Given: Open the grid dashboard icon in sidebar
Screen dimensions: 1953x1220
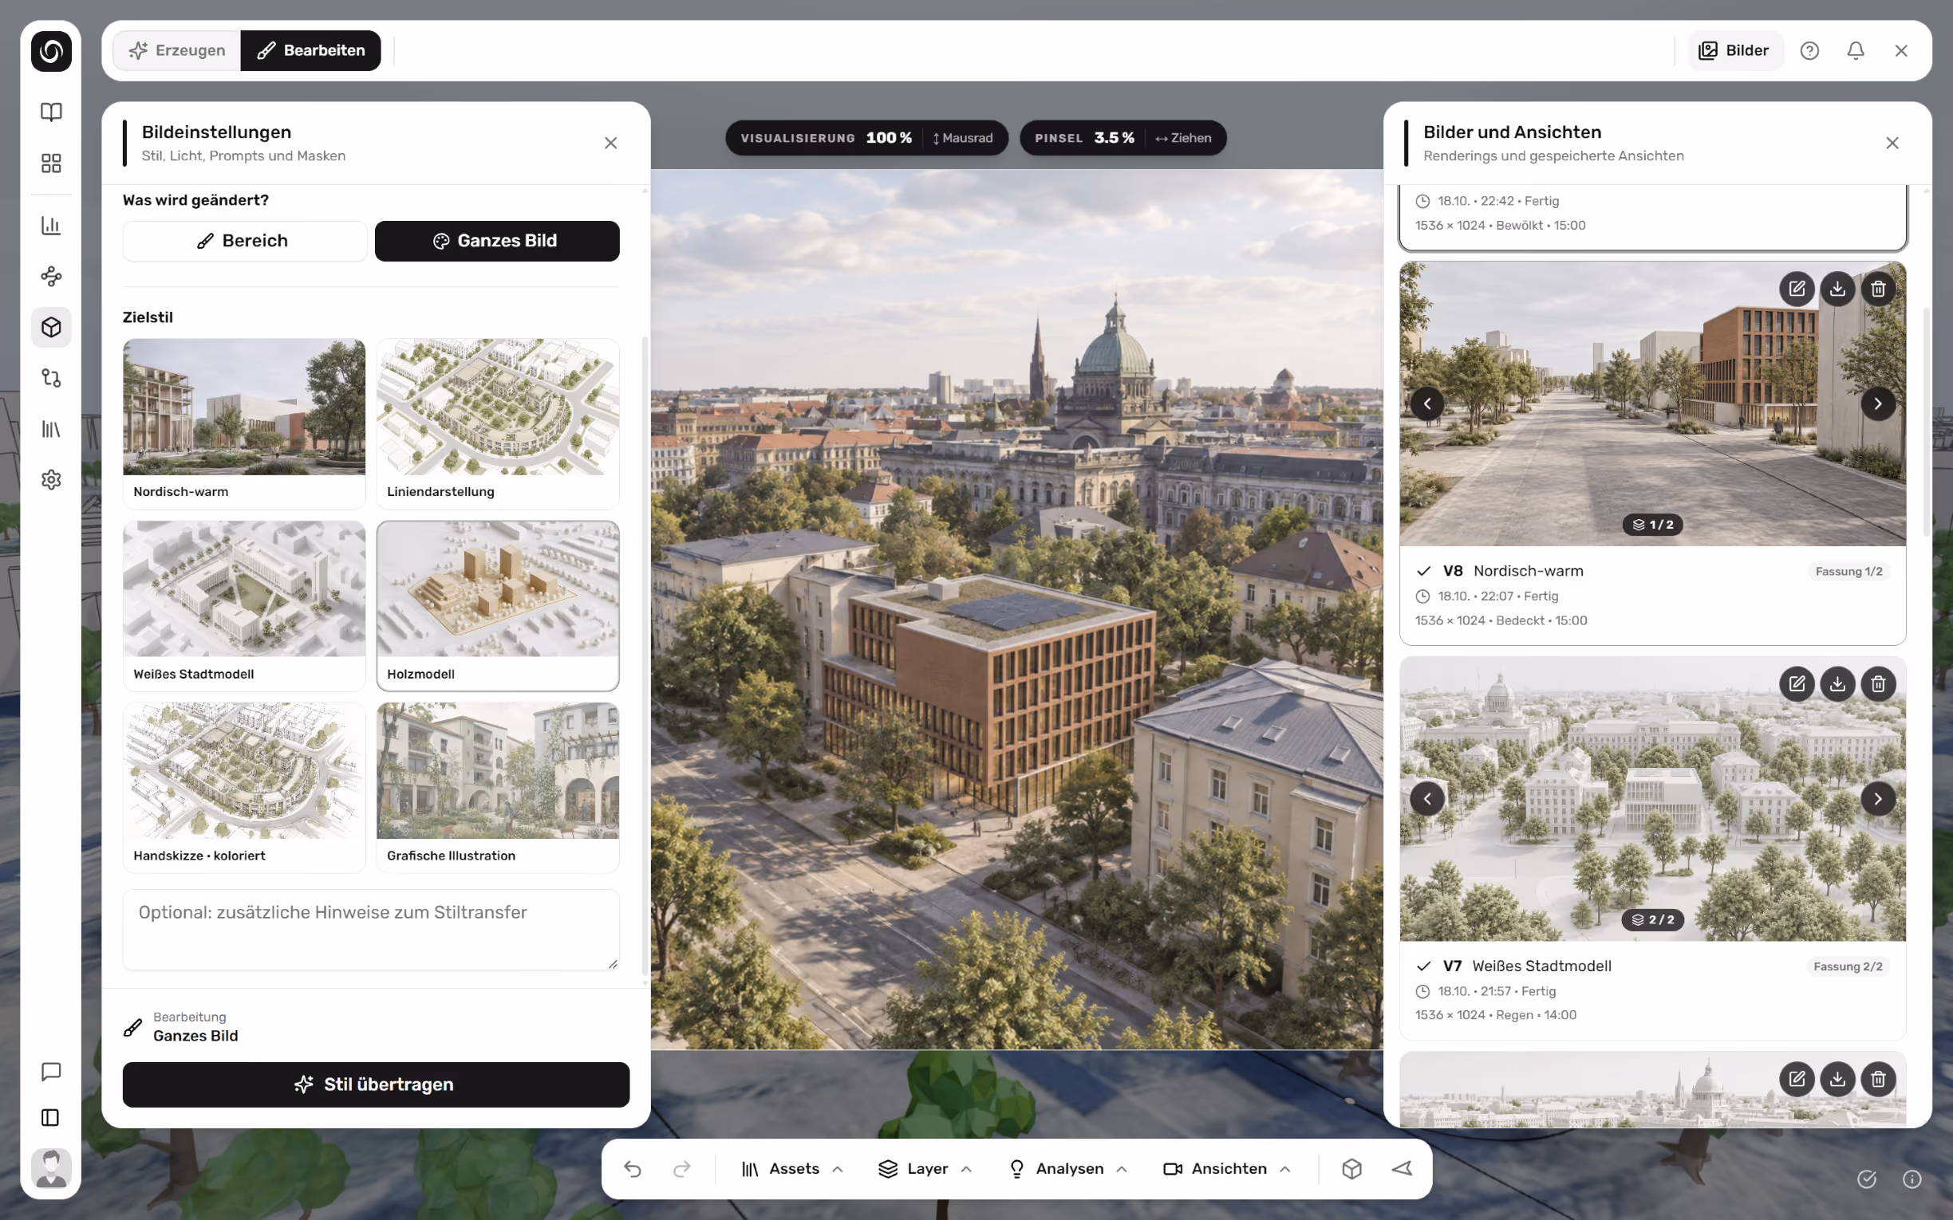Looking at the screenshot, I should (x=51, y=163).
